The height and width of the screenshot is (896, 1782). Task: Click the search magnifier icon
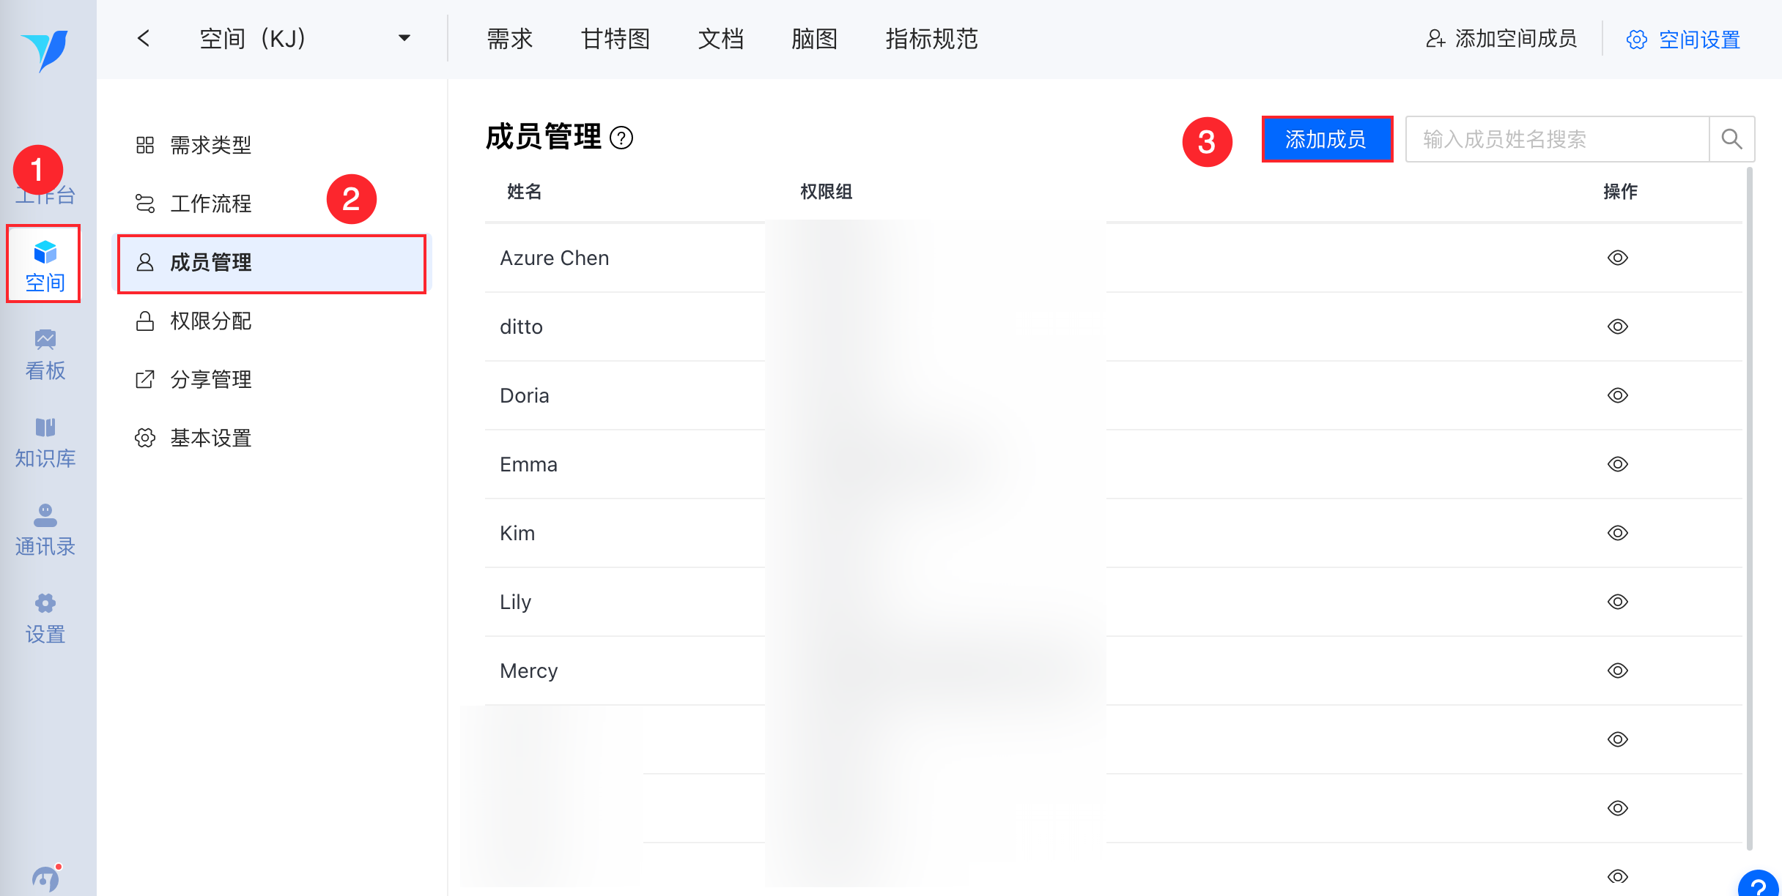tap(1731, 139)
